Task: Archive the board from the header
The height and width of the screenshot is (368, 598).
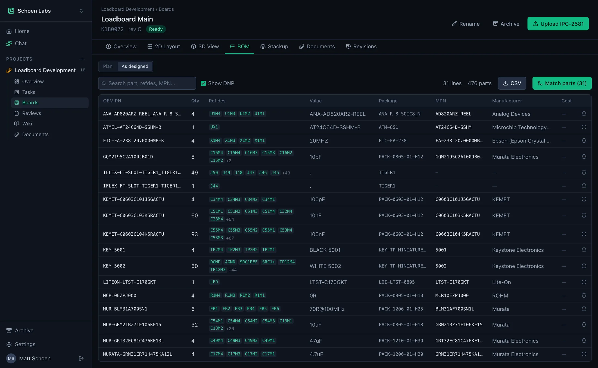Action: (506, 24)
